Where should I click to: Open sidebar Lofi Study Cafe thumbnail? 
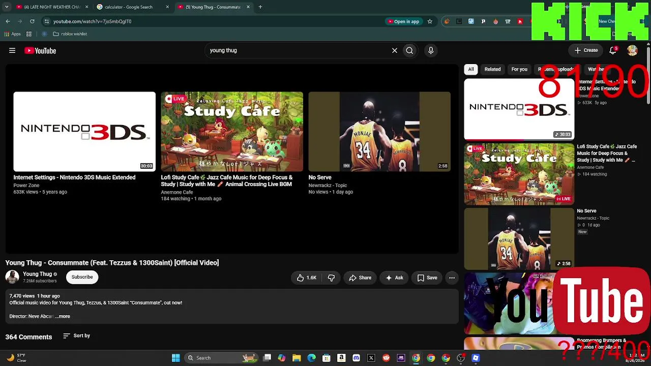point(519,174)
